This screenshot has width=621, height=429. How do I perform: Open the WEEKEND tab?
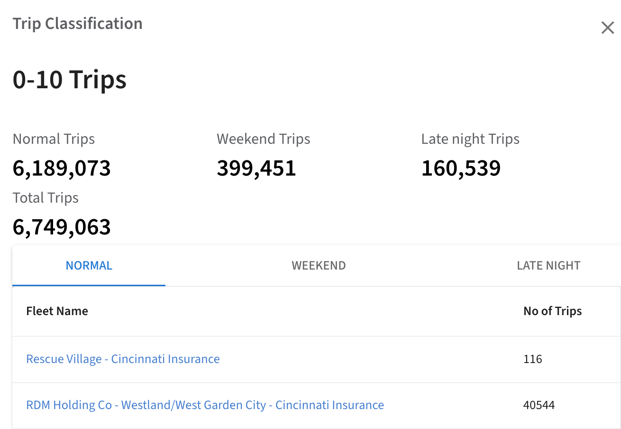point(319,266)
